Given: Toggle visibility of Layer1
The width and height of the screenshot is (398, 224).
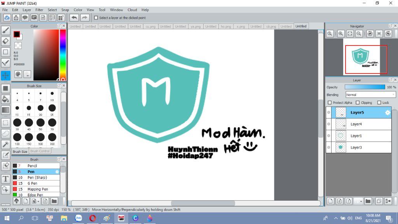Looking at the screenshot, I should pyautogui.click(x=329, y=136).
